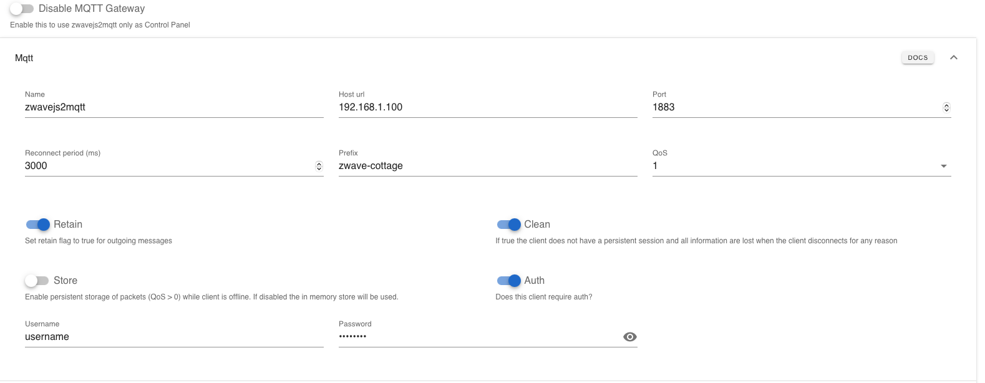Click 'Enable persistent storage of packets' hint
Viewport: 985px width, 383px height.
point(211,297)
